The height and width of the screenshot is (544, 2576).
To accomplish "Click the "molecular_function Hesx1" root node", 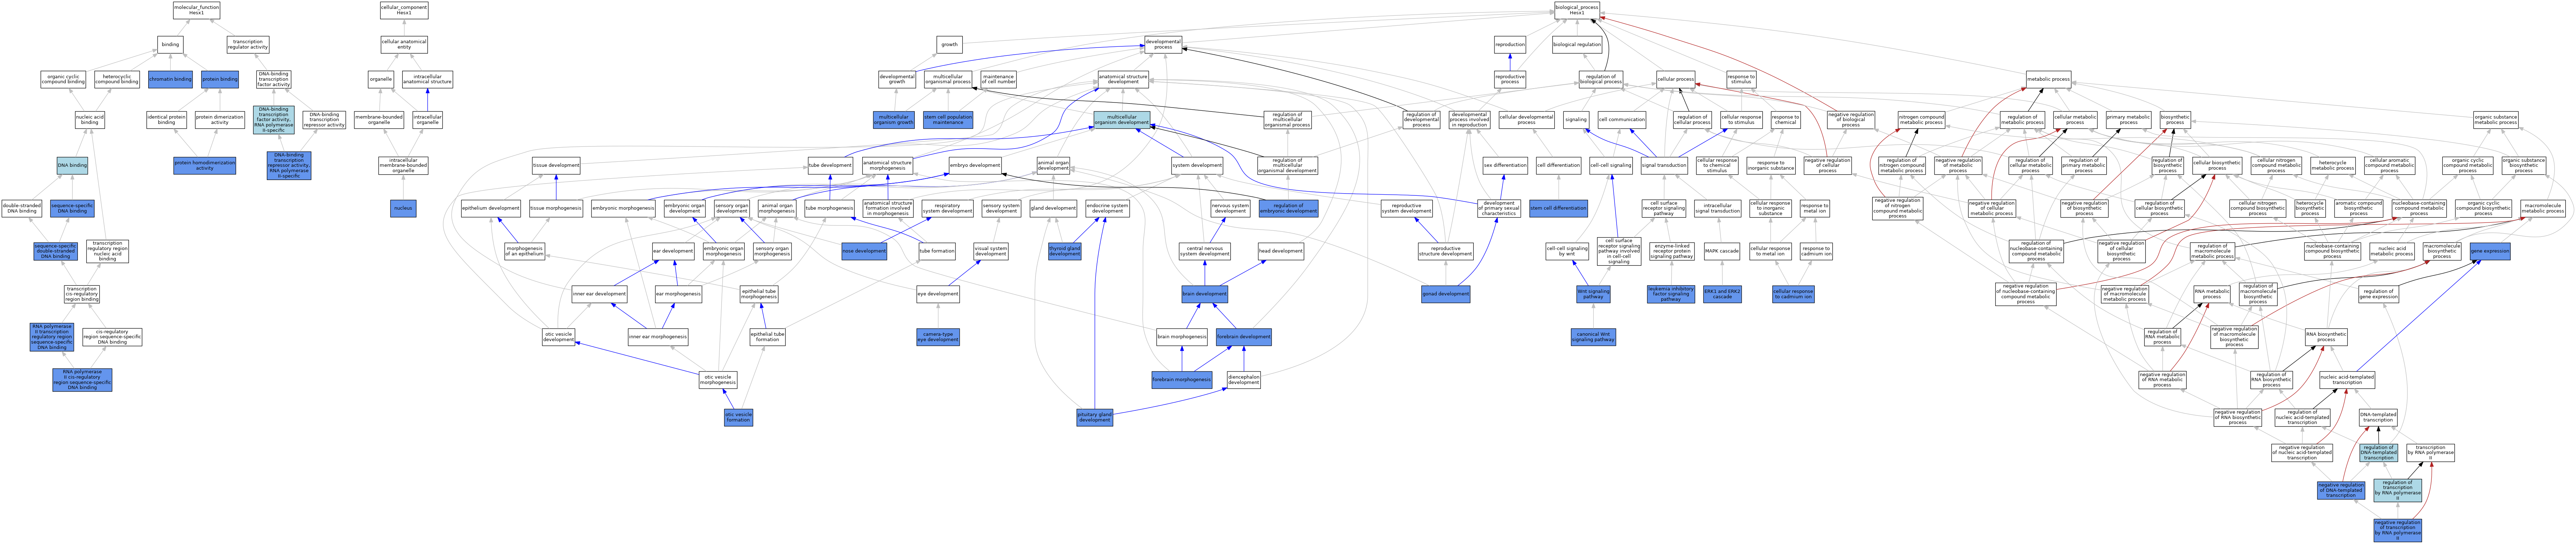I will tap(196, 10).
